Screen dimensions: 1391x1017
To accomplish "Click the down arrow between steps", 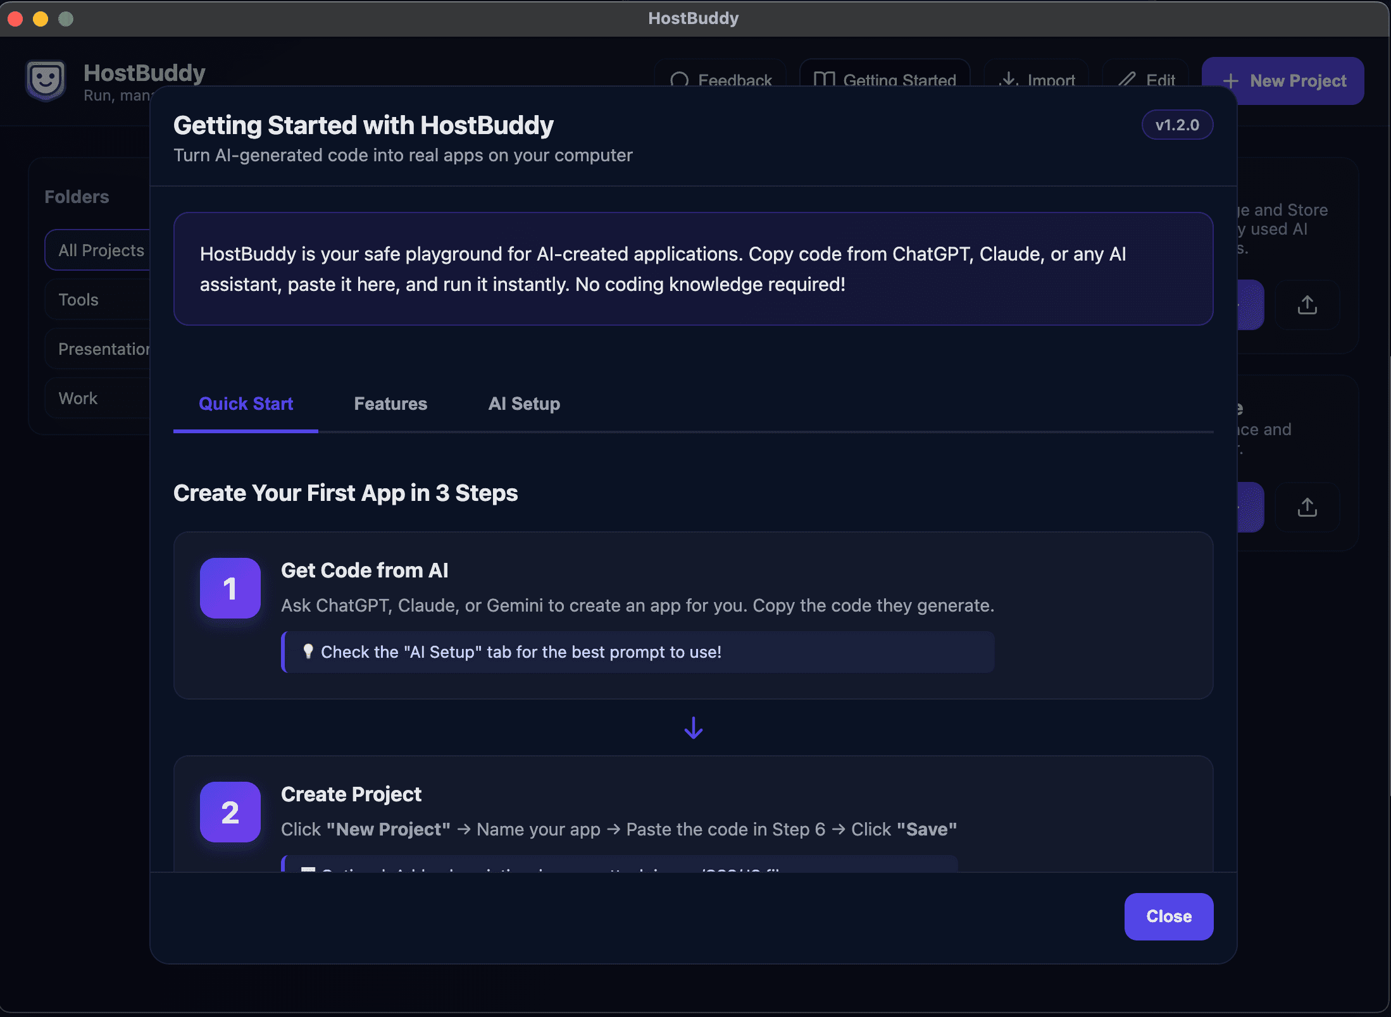I will click(694, 728).
